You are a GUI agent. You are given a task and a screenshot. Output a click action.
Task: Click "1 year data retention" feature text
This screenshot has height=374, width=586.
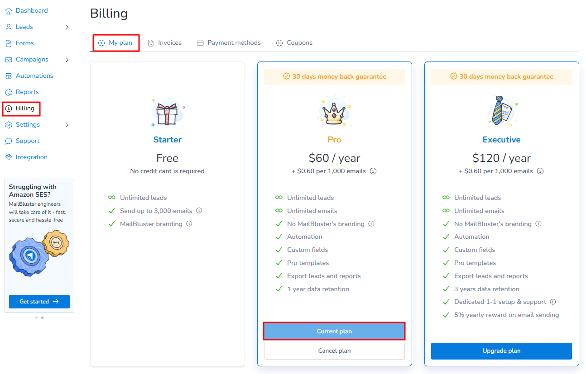318,289
